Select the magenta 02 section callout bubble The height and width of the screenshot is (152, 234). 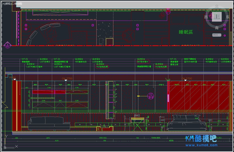[151, 95]
